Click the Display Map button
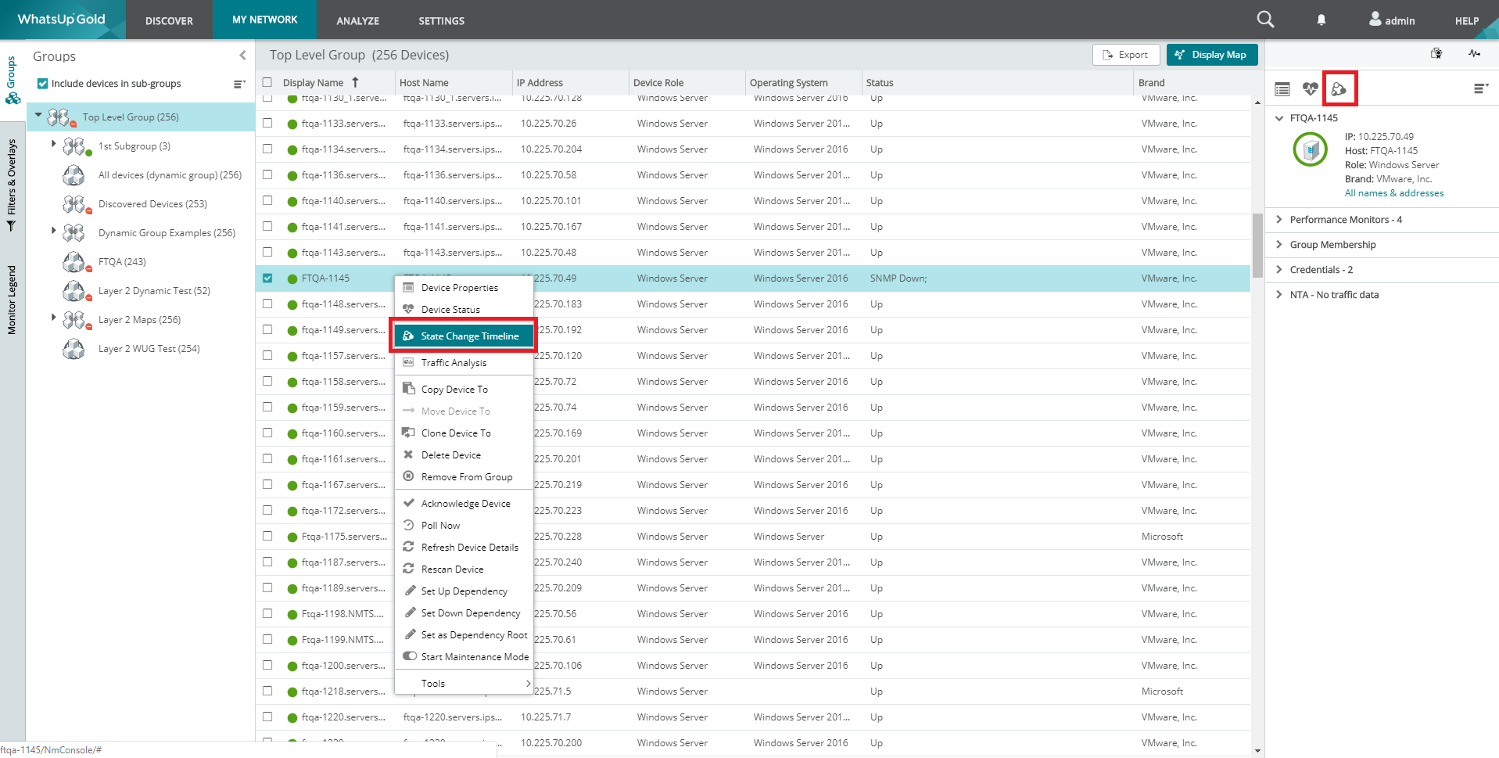 click(1212, 55)
